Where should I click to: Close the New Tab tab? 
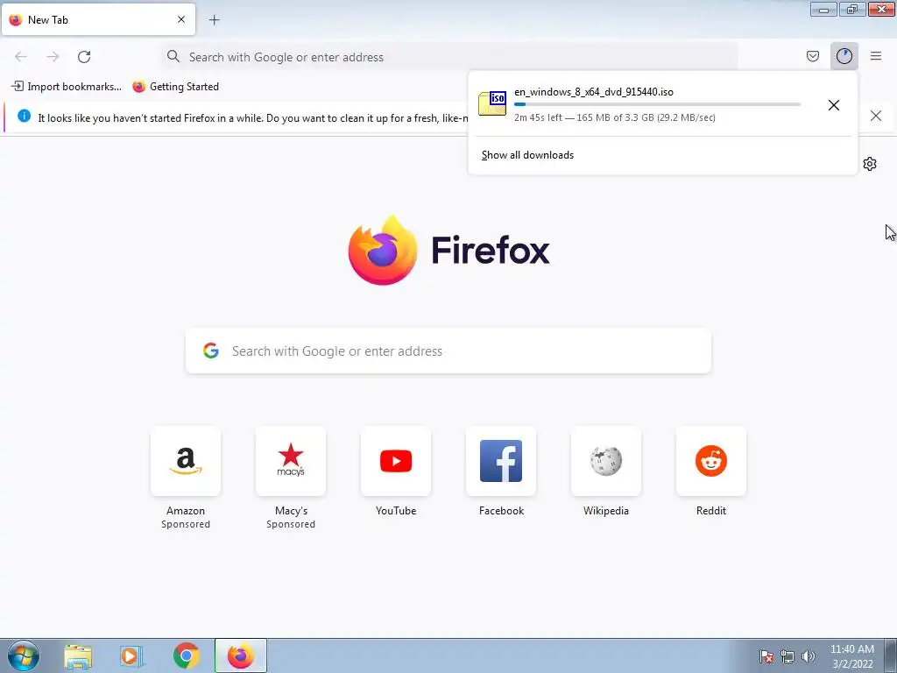pos(181,19)
